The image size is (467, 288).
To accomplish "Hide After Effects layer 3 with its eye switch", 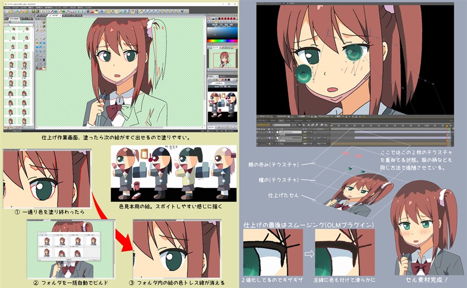I will pyautogui.click(x=257, y=144).
